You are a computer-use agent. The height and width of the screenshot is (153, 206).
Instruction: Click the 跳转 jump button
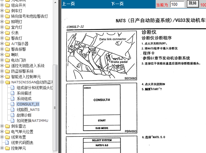click(x=193, y=4)
